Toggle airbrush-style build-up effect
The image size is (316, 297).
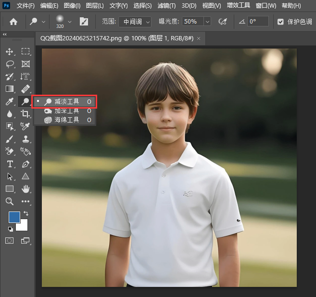(223, 22)
